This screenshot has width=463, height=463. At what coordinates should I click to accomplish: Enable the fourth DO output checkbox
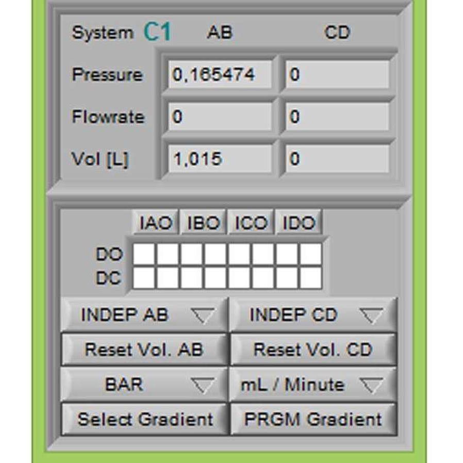tap(215, 255)
